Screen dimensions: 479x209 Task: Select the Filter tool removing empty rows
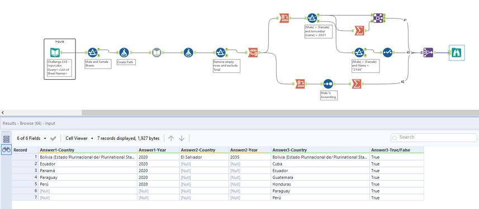221,52
